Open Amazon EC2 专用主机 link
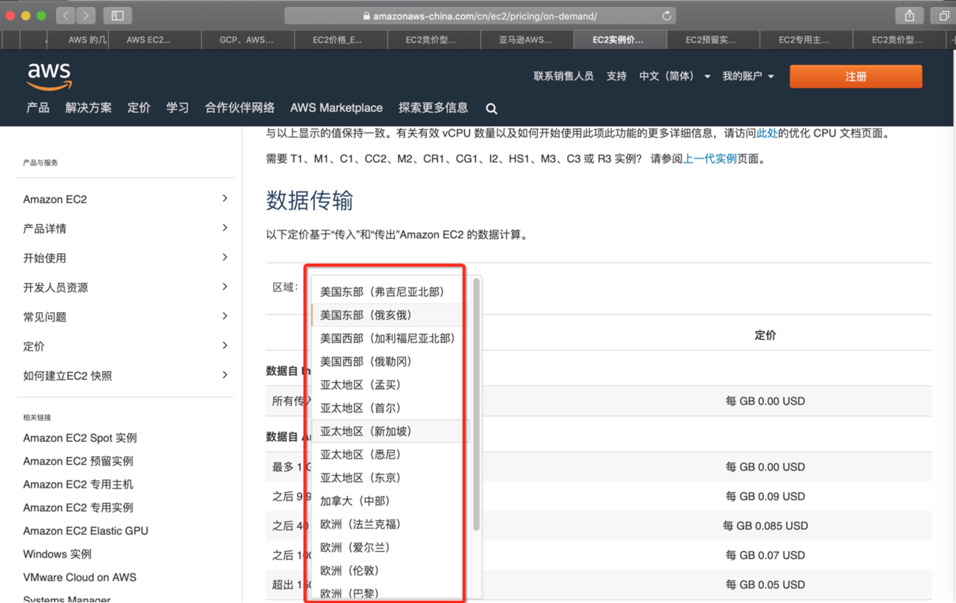The width and height of the screenshot is (956, 603). pyautogui.click(x=78, y=484)
